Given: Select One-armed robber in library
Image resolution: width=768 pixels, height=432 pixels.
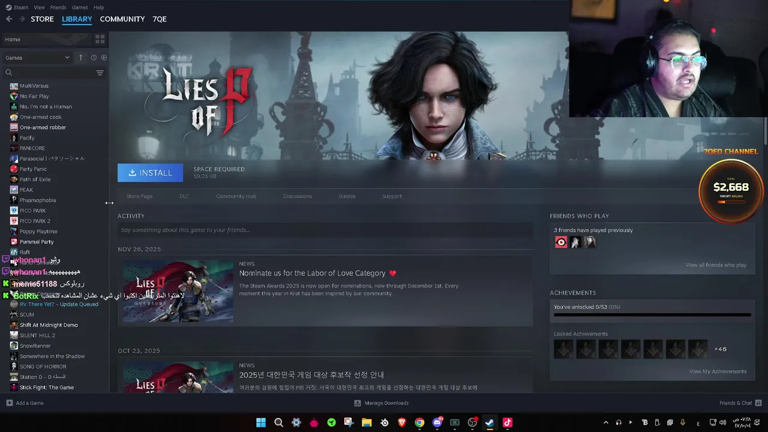Looking at the screenshot, I should (x=43, y=127).
